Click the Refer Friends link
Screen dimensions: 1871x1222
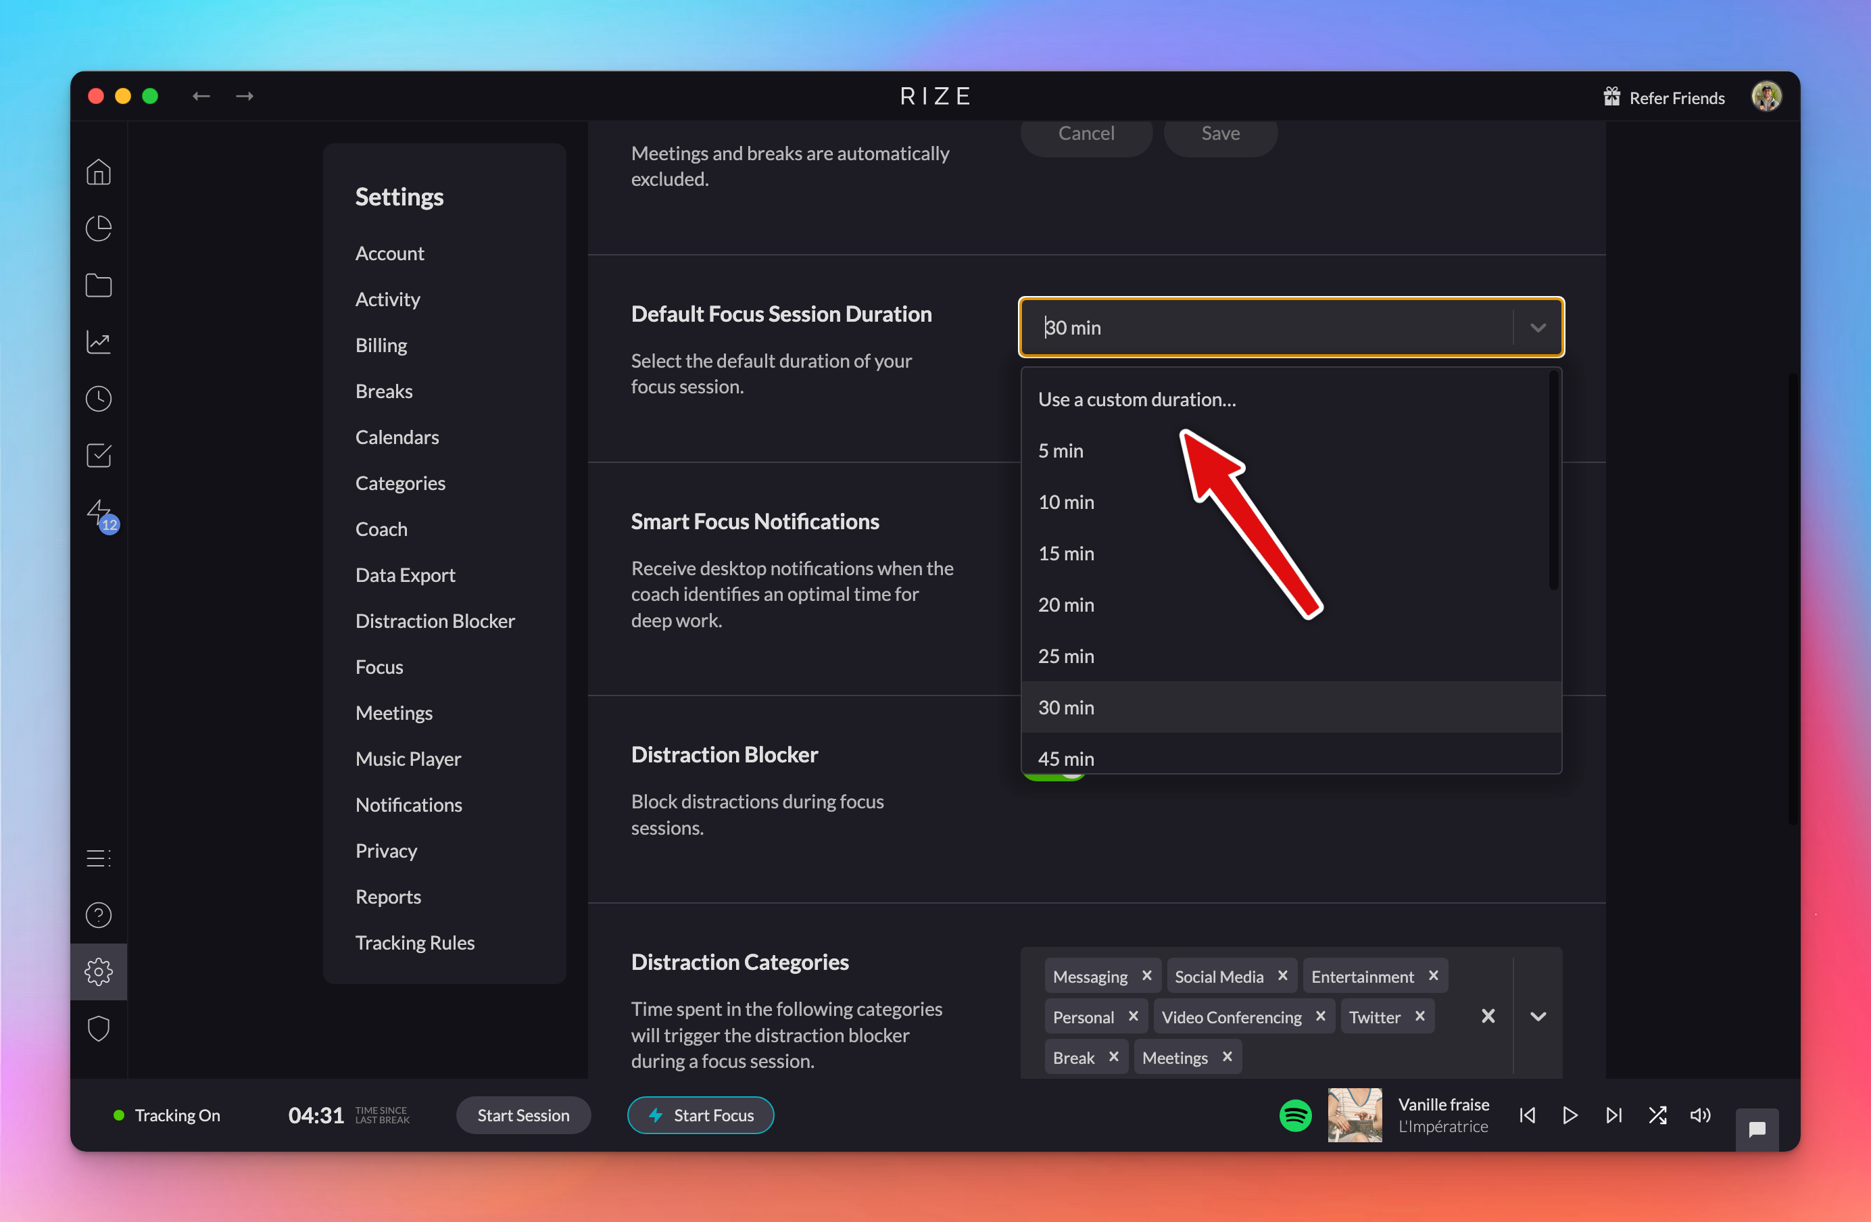(1677, 97)
